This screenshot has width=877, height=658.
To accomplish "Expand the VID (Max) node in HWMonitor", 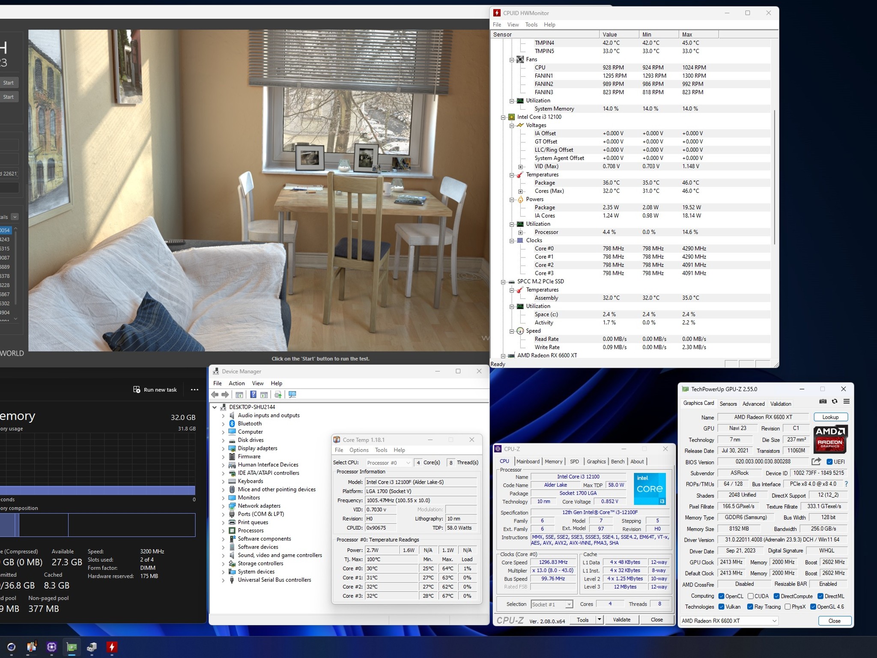I will [x=520, y=167].
